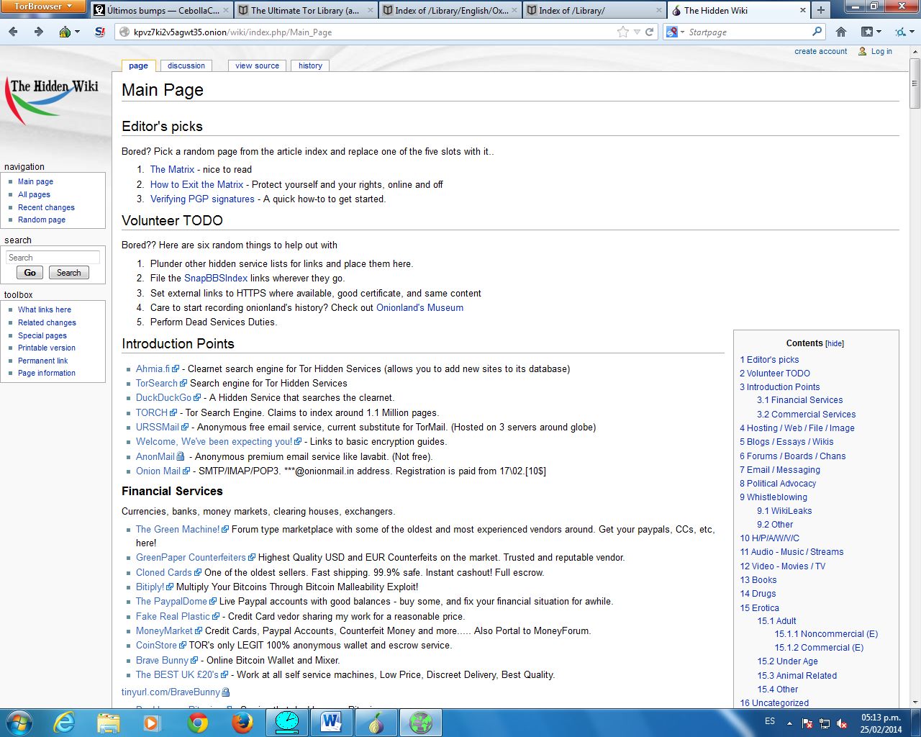921x737 pixels.
Task: Hide the Contents table
Action: [835, 344]
